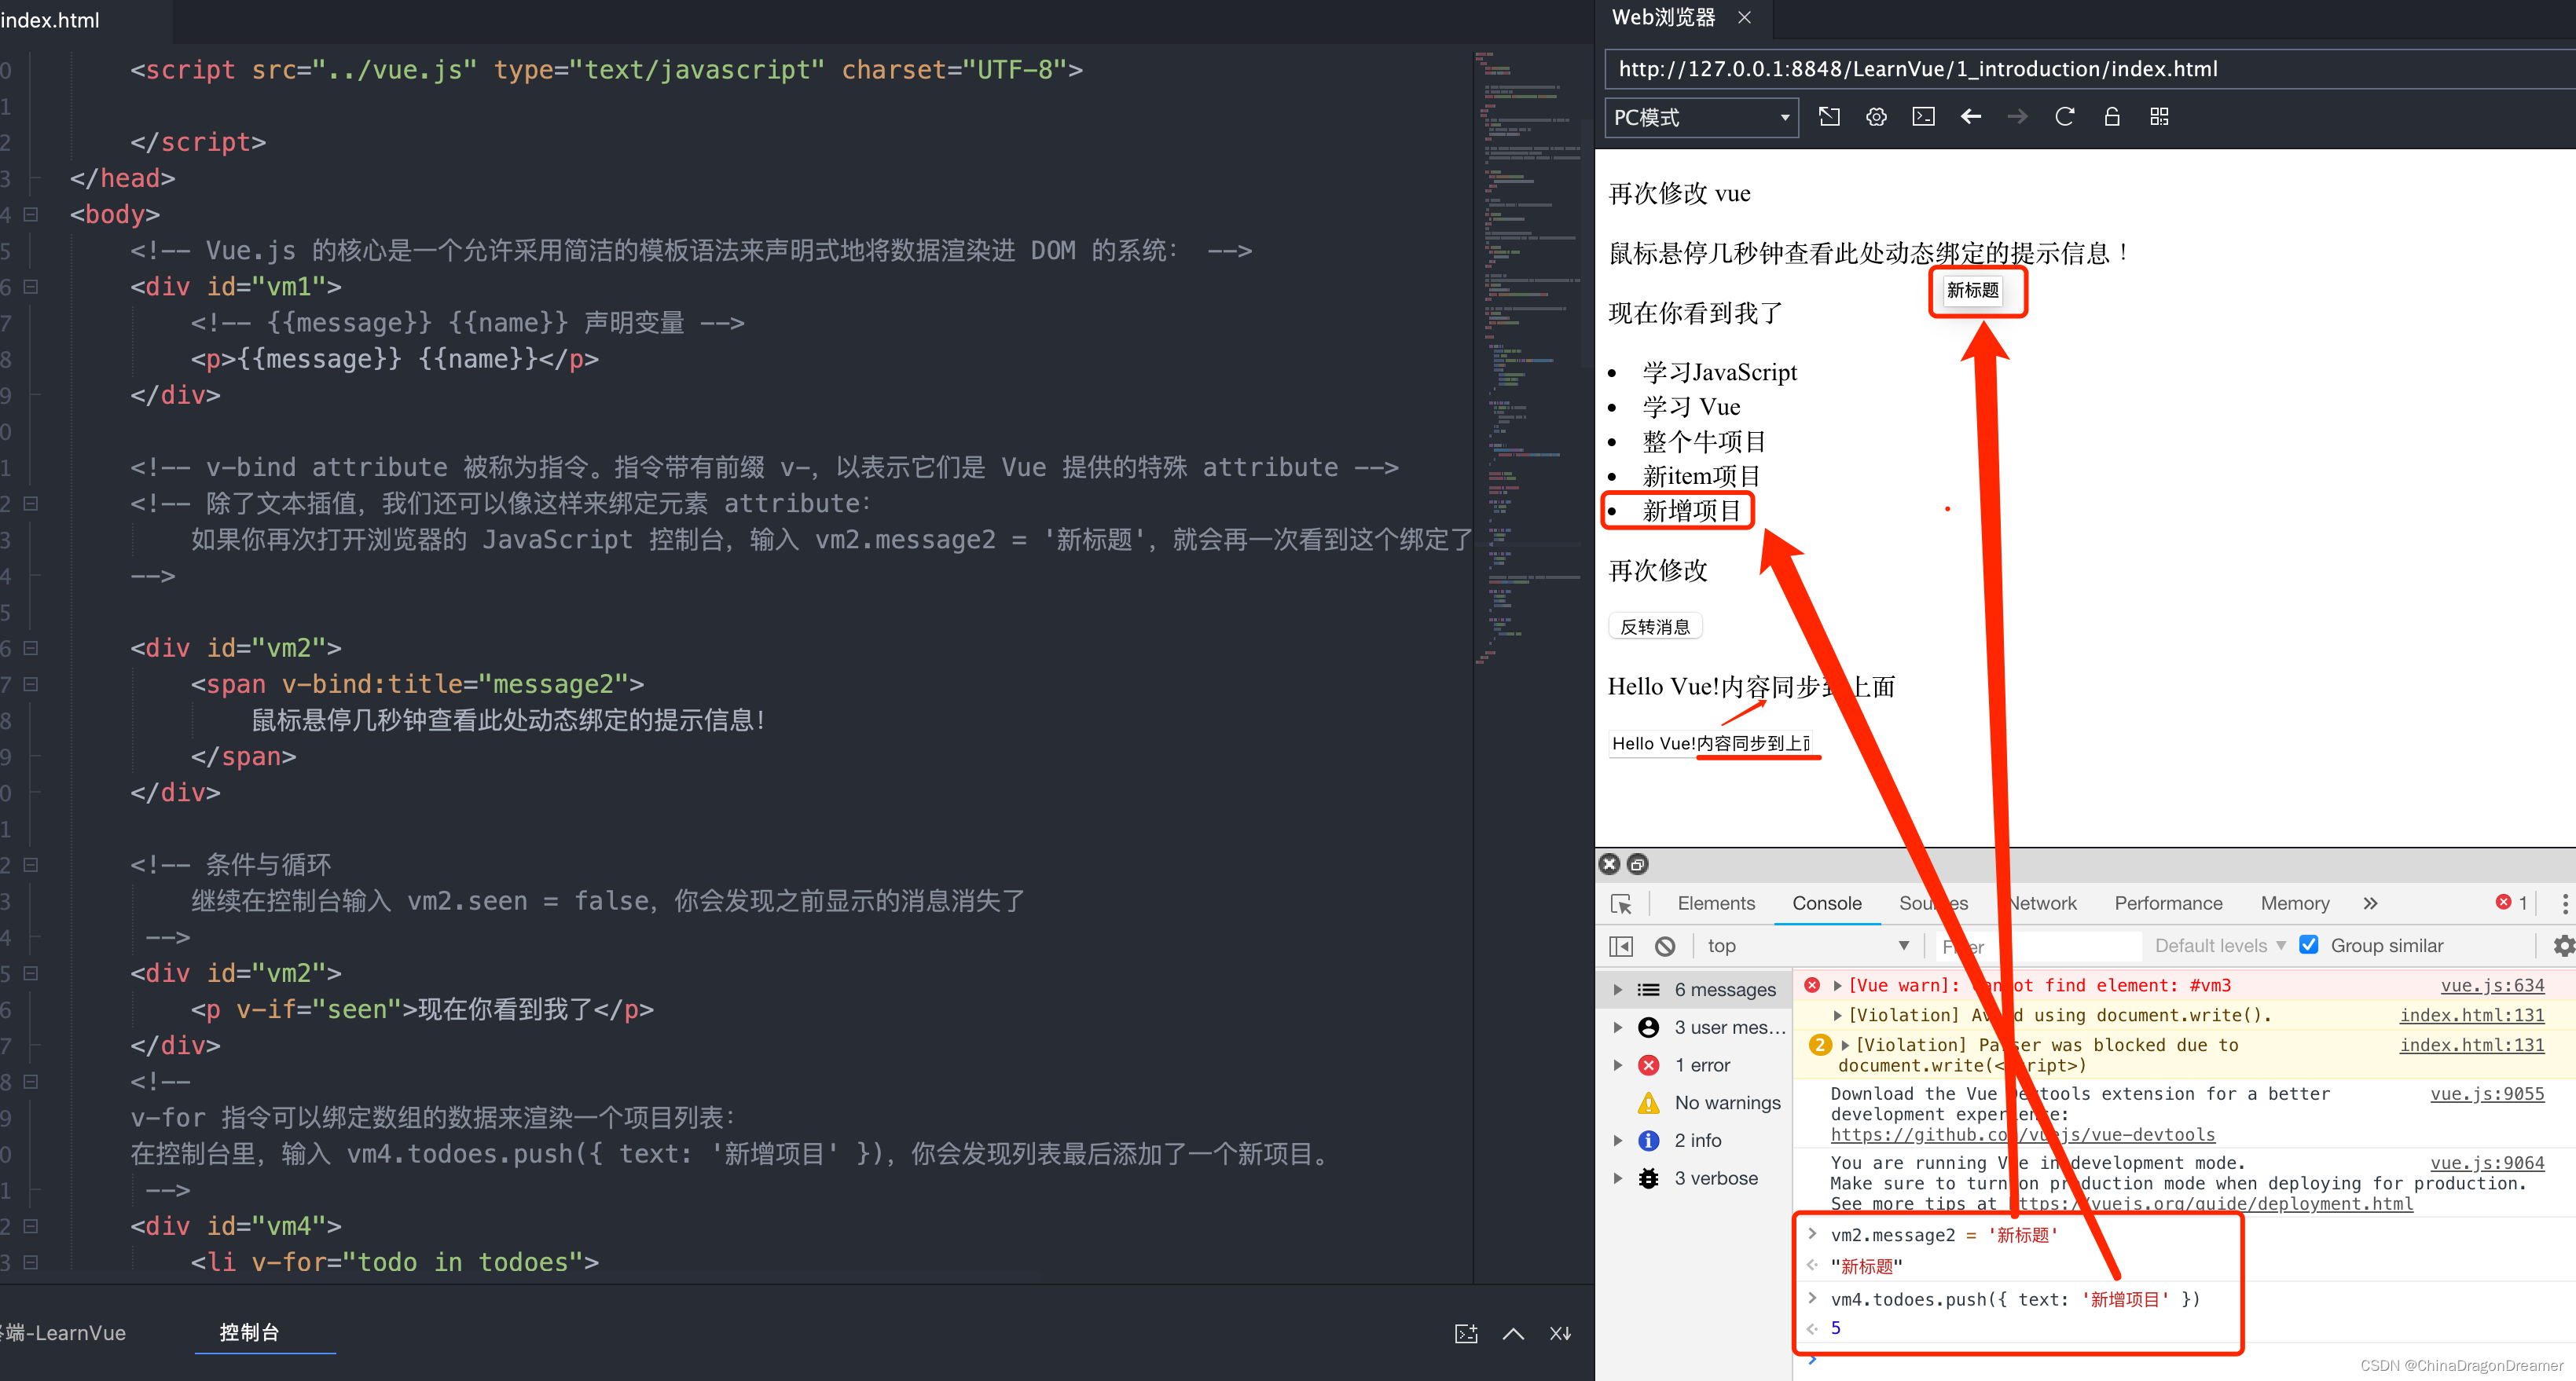Undock devtools into separate window

(x=1637, y=864)
